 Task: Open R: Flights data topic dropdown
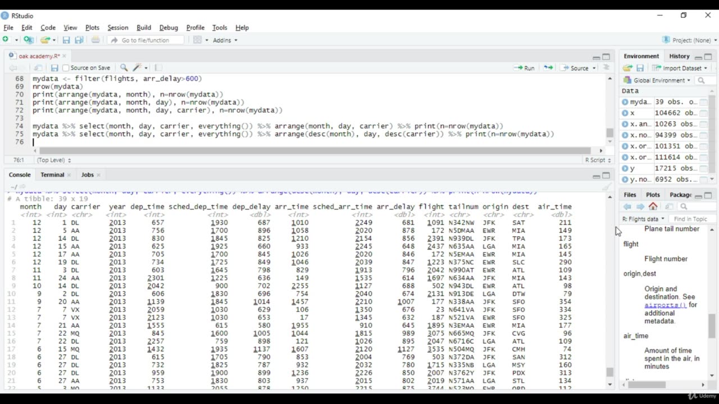[643, 219]
